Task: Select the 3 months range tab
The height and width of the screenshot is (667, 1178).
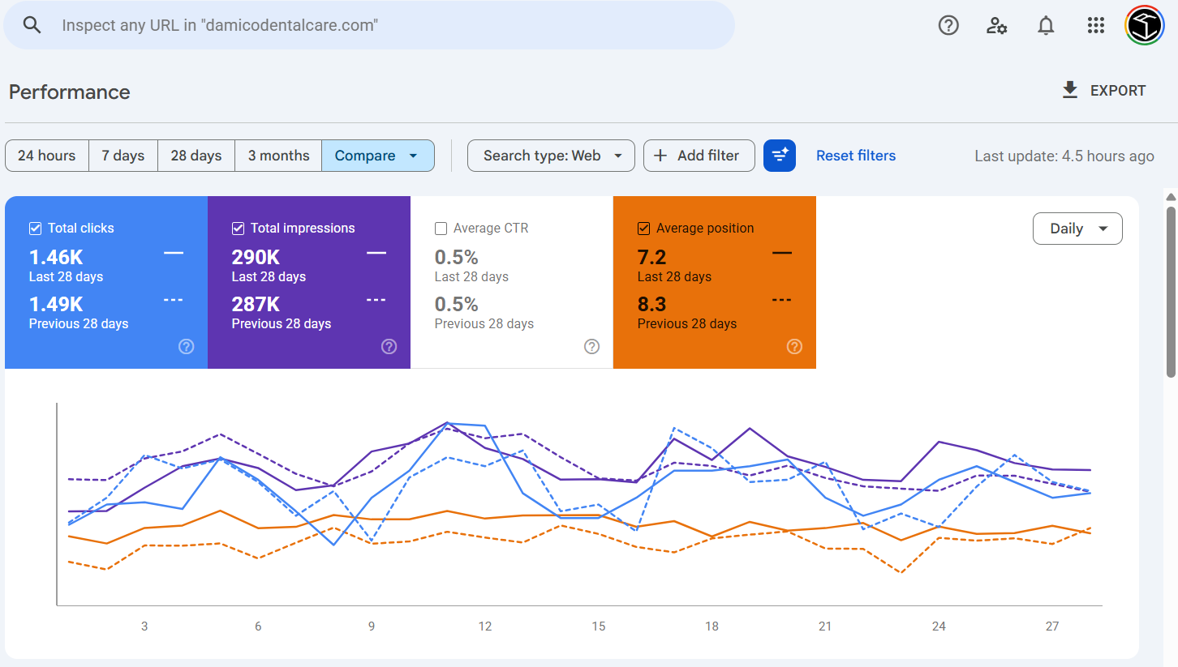Action: click(x=278, y=156)
